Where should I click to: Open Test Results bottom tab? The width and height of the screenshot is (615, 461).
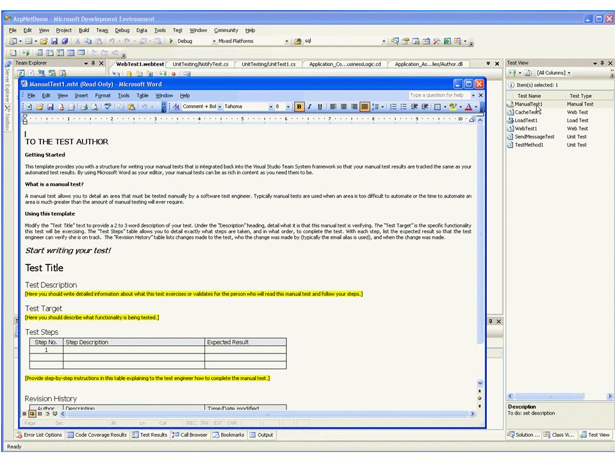tap(149, 435)
